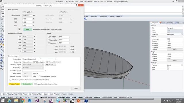The image size is (184, 103).
Task: Click the Project Path browse button
Action: pyautogui.click(x=58, y=62)
